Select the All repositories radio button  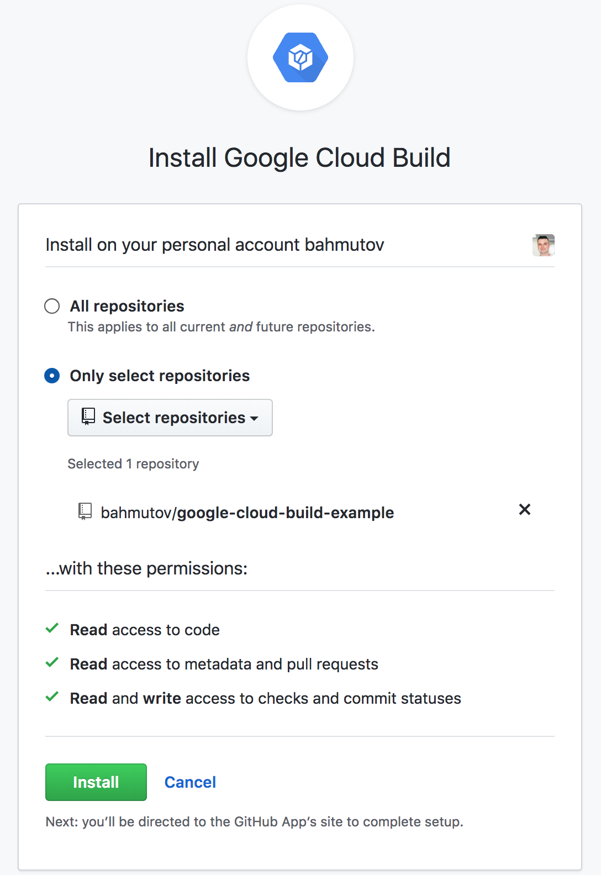pyautogui.click(x=52, y=306)
